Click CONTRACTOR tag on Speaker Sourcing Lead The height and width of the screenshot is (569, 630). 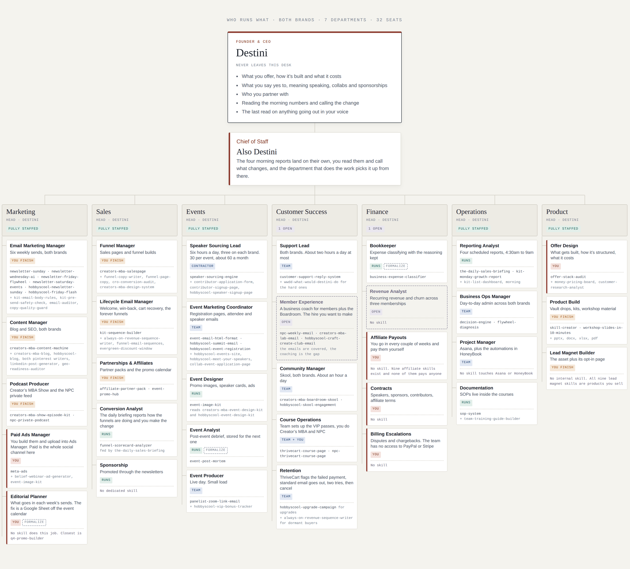pos(203,266)
